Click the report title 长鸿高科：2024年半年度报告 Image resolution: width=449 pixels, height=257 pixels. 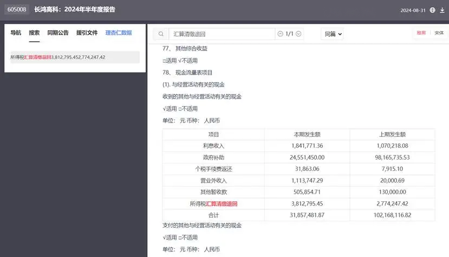75,9
